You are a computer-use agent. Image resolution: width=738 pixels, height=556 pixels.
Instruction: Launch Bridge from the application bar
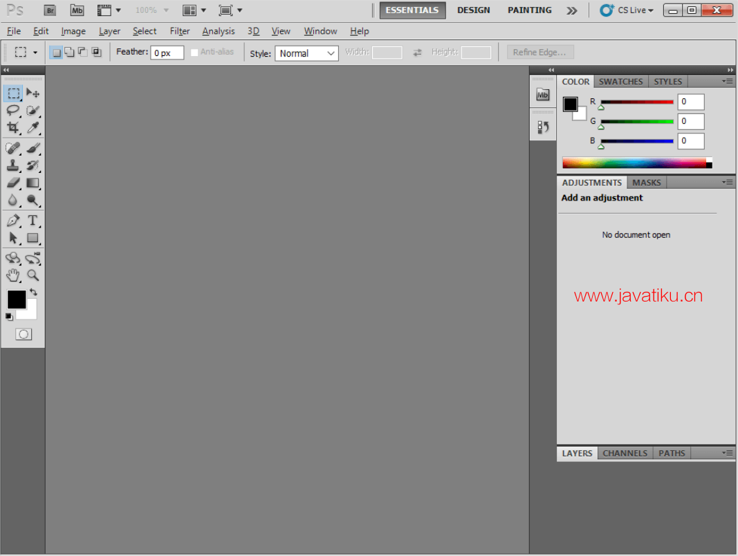pos(50,10)
